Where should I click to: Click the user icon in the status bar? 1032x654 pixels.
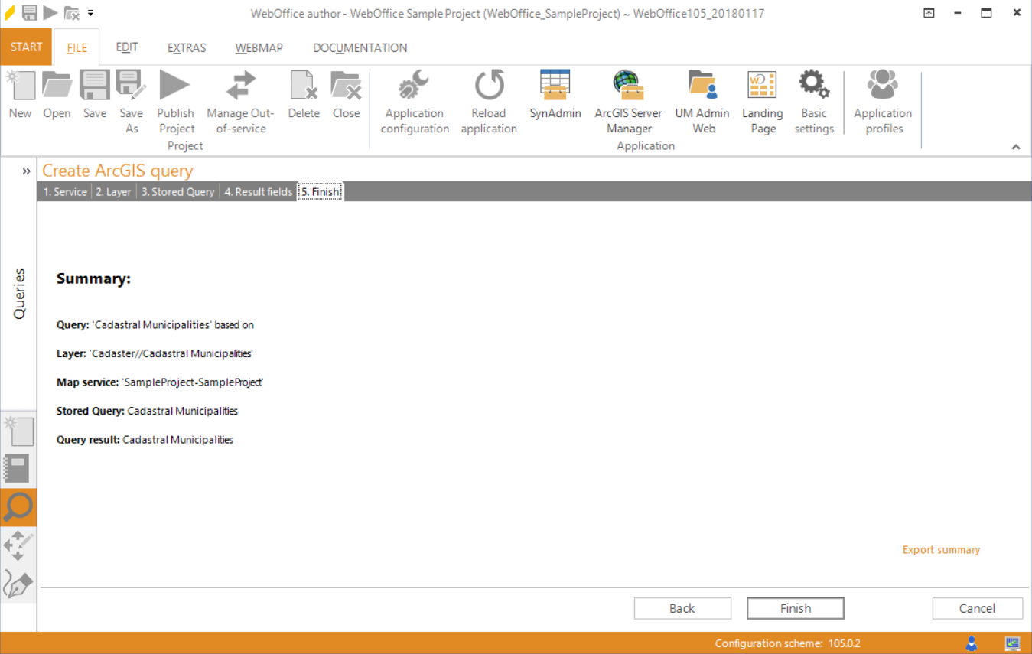click(x=972, y=643)
